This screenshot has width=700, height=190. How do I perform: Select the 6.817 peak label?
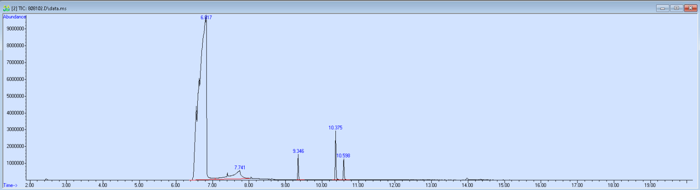click(x=206, y=17)
